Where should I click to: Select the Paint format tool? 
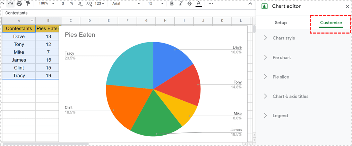pos(28,3)
